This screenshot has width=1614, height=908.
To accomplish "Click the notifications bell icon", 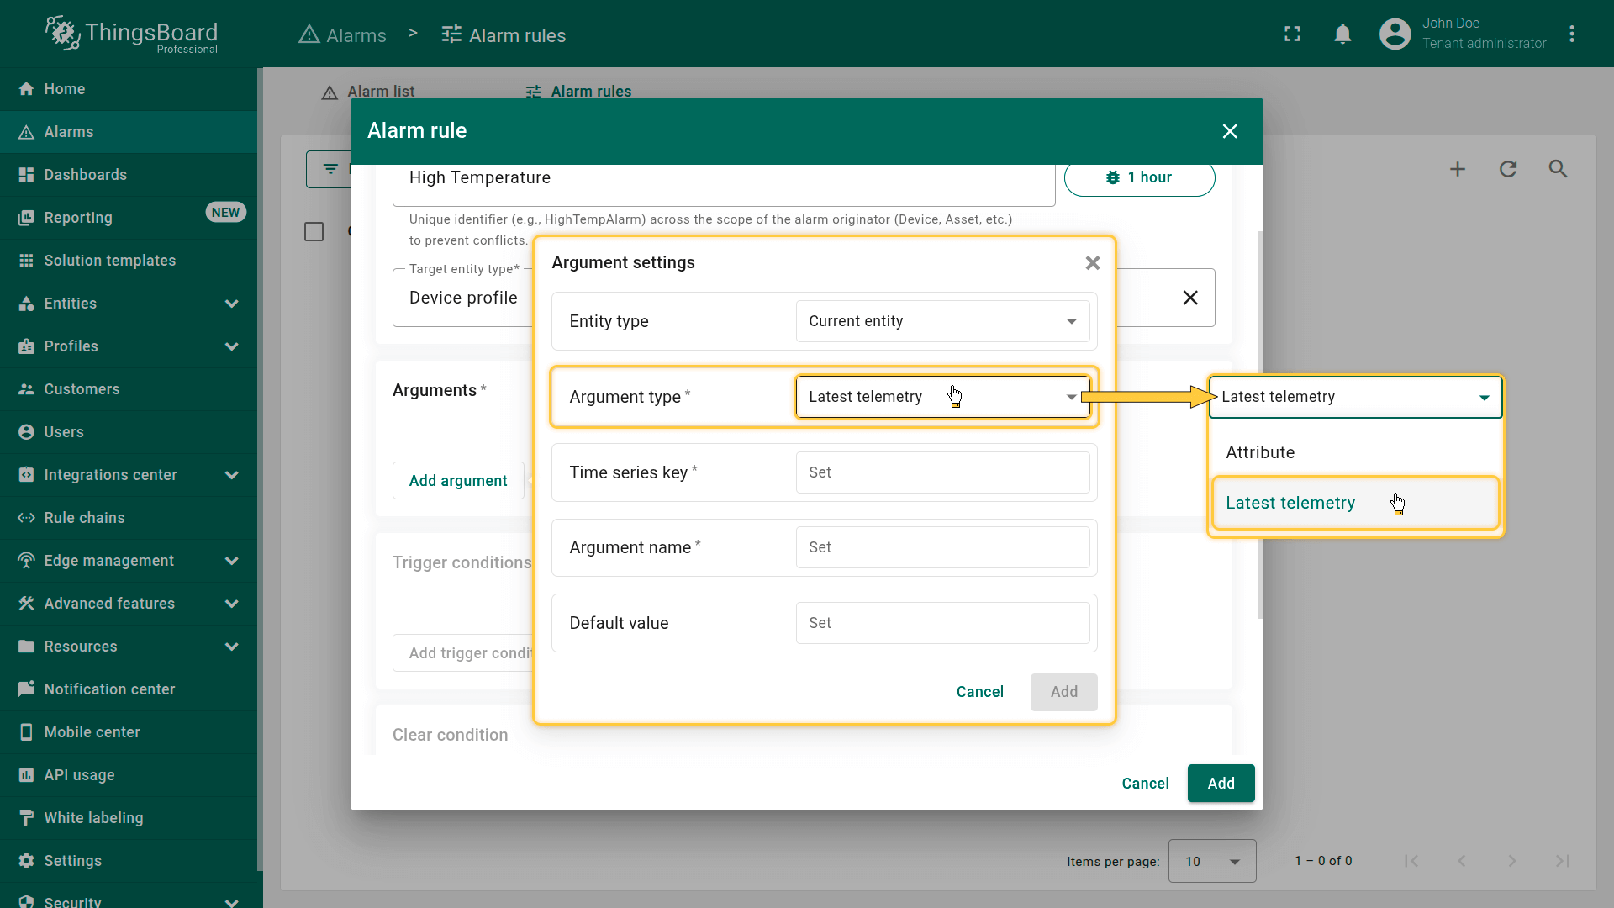I will pyautogui.click(x=1342, y=34).
